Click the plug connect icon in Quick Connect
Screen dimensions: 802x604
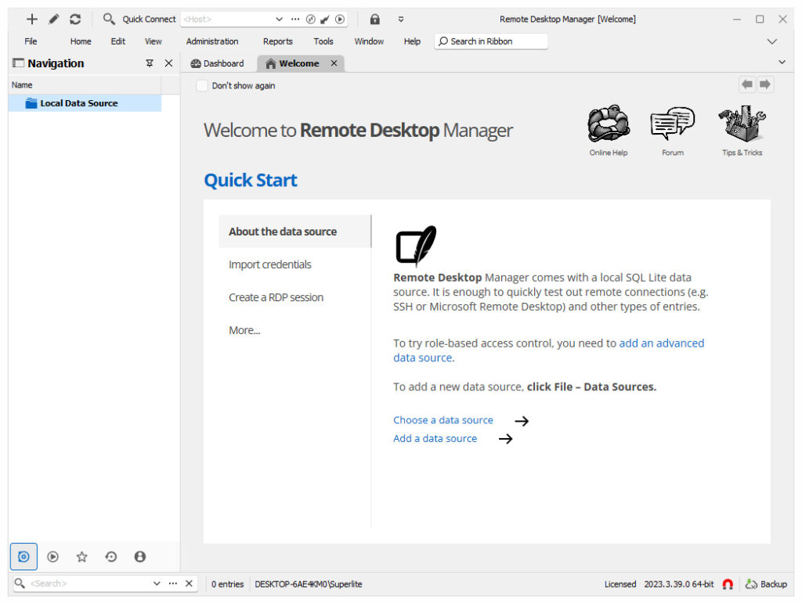point(325,20)
